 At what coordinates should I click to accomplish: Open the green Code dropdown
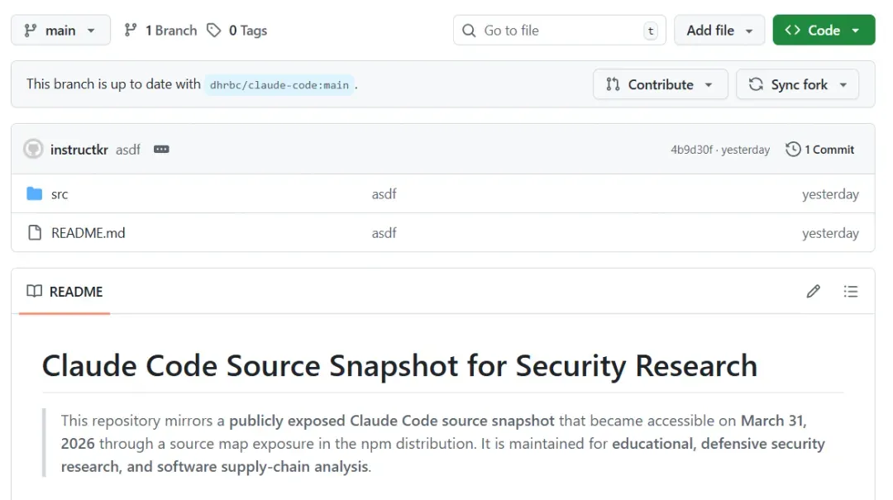823,31
